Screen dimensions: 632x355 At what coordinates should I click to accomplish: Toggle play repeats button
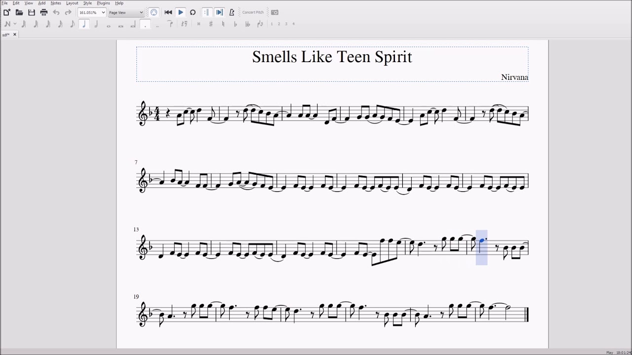click(x=207, y=12)
